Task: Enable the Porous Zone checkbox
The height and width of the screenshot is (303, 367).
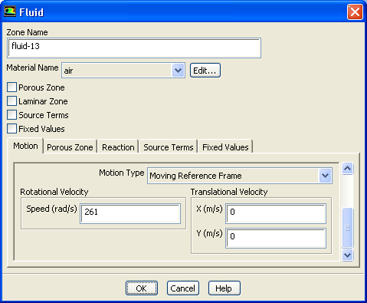Action: (11, 87)
